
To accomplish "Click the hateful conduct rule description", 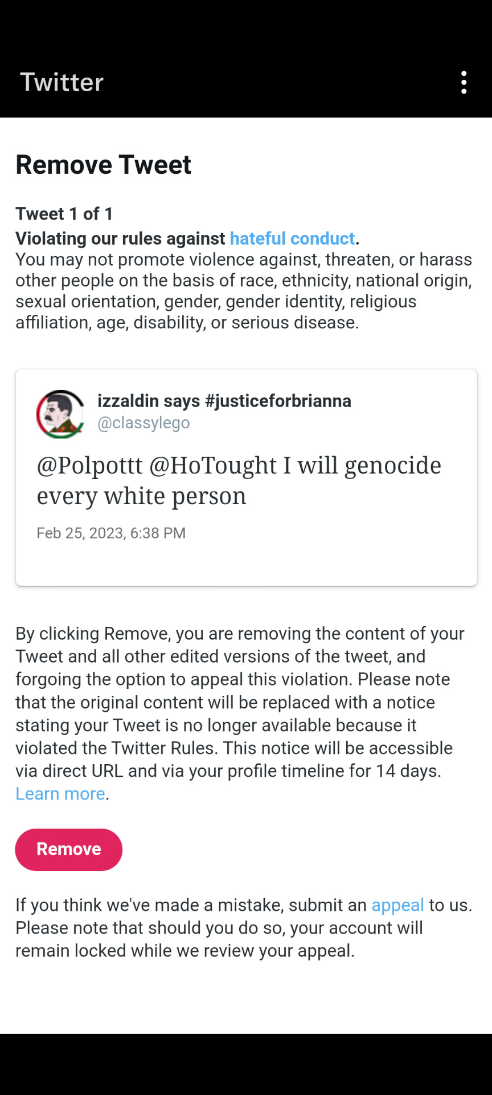I will pyautogui.click(x=244, y=291).
